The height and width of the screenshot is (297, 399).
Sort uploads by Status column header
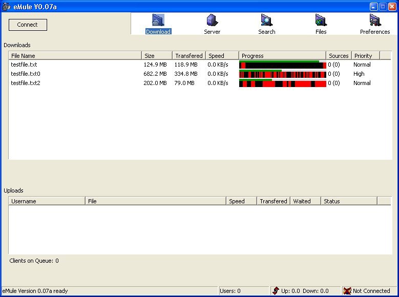(349, 201)
